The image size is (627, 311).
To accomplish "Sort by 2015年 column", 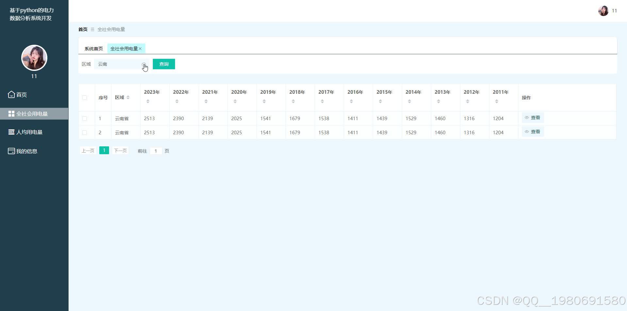I will tap(380, 102).
